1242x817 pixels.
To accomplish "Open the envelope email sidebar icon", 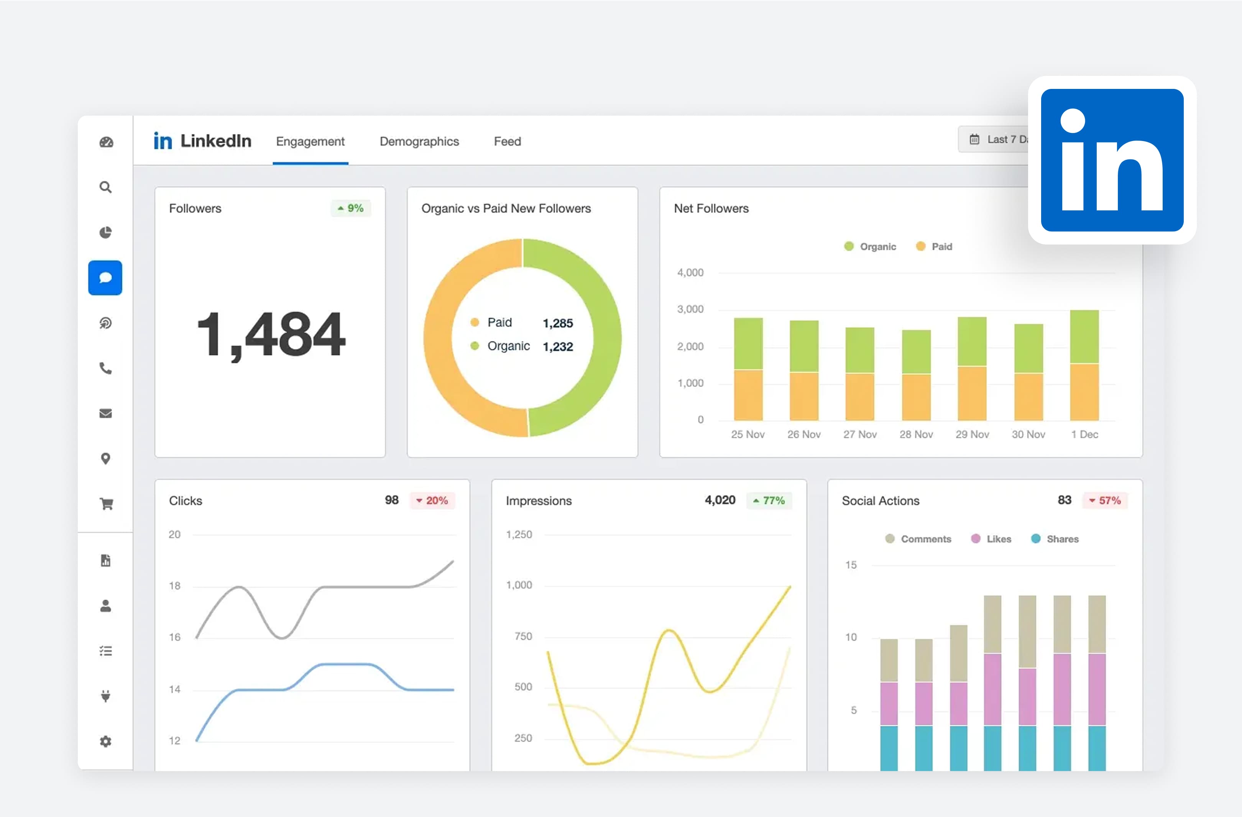I will click(105, 413).
